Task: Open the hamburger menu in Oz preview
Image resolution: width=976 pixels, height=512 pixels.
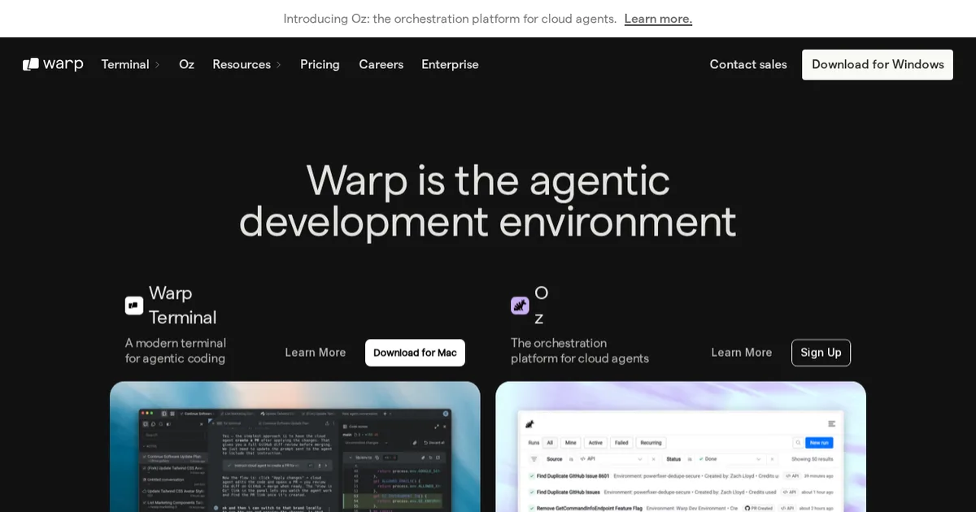Action: click(x=831, y=423)
